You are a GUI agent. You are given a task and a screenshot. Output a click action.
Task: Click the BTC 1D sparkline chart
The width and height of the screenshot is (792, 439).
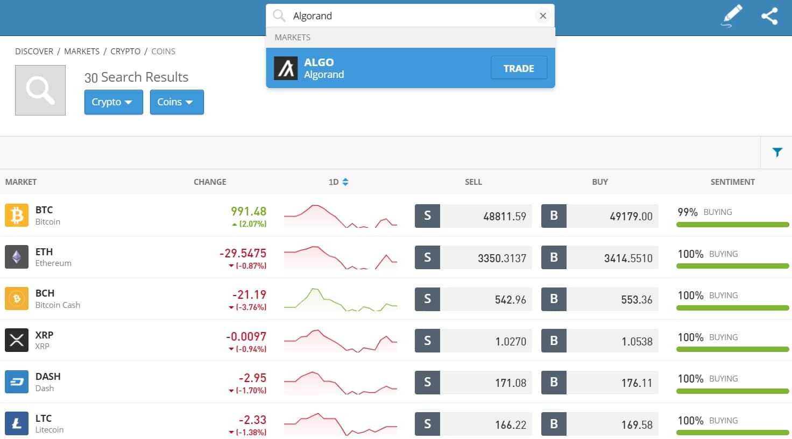click(341, 216)
